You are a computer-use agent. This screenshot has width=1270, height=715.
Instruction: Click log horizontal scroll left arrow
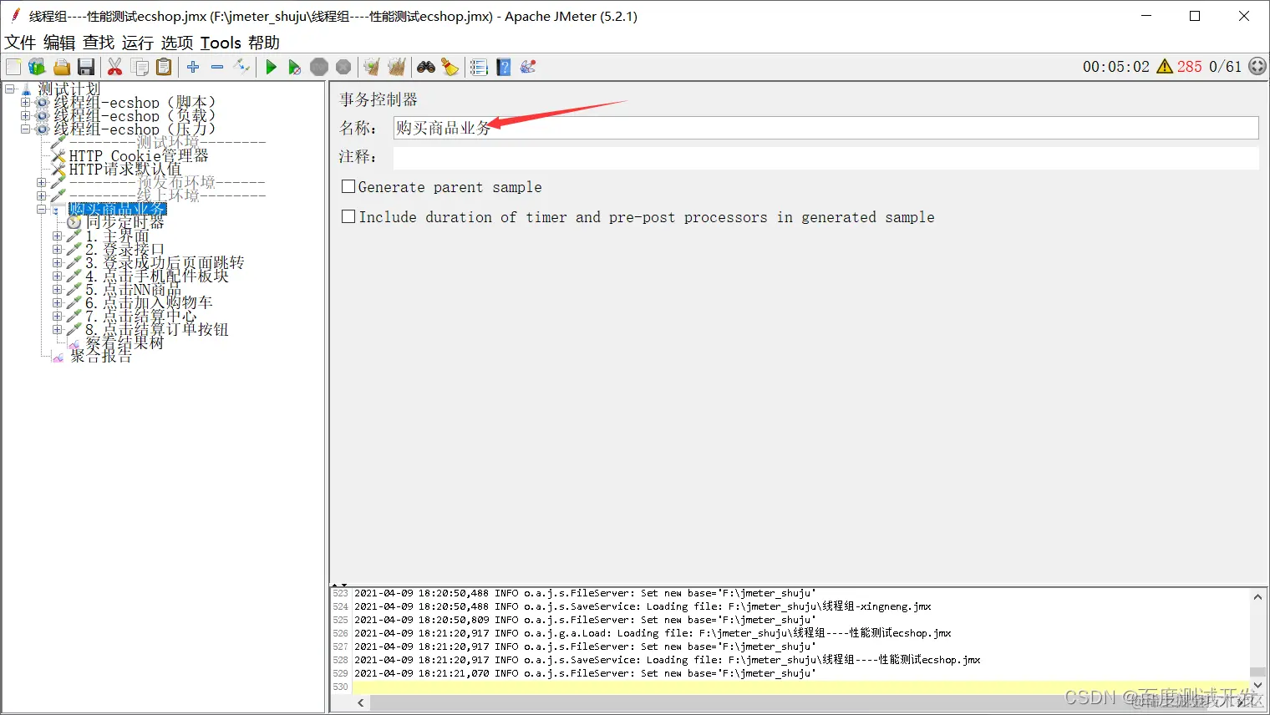pyautogui.click(x=361, y=703)
